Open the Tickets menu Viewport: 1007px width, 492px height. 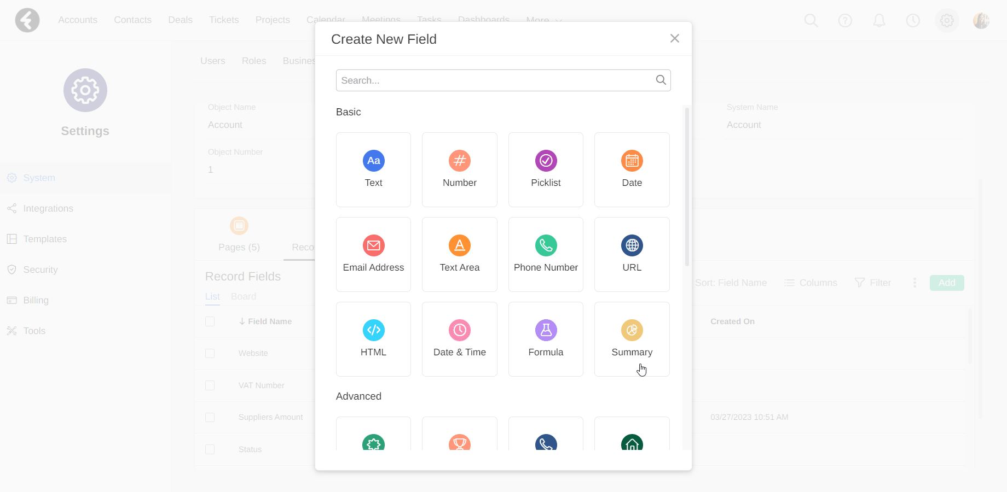[x=224, y=20]
